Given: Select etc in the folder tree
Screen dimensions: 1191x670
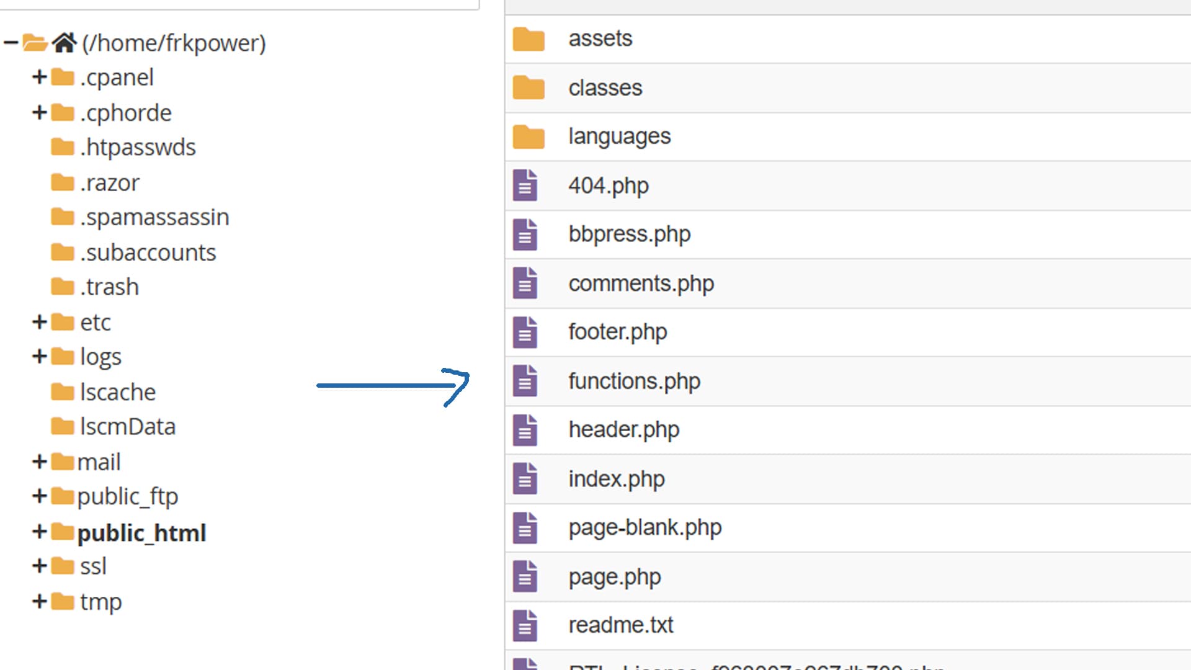Looking at the screenshot, I should pyautogui.click(x=96, y=323).
